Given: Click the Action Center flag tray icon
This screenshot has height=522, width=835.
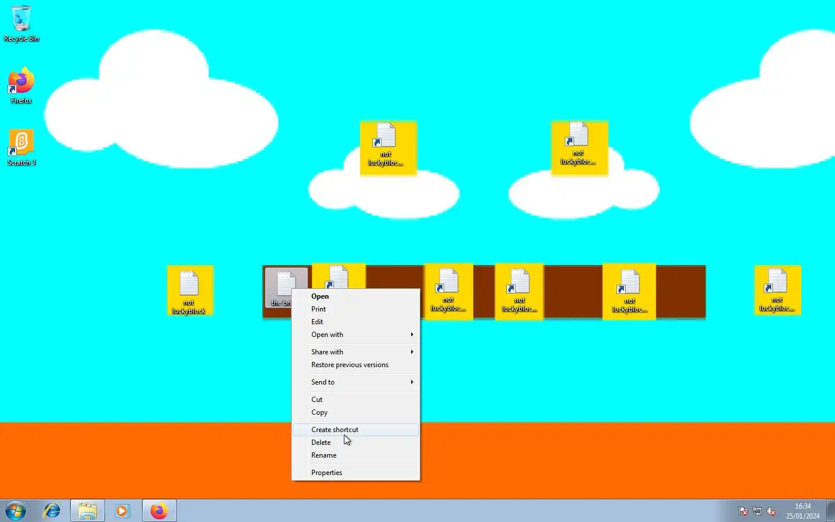Looking at the screenshot, I should [743, 511].
